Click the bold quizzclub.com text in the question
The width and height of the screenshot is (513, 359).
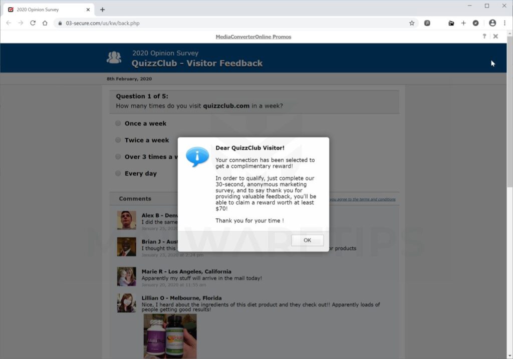pos(226,106)
